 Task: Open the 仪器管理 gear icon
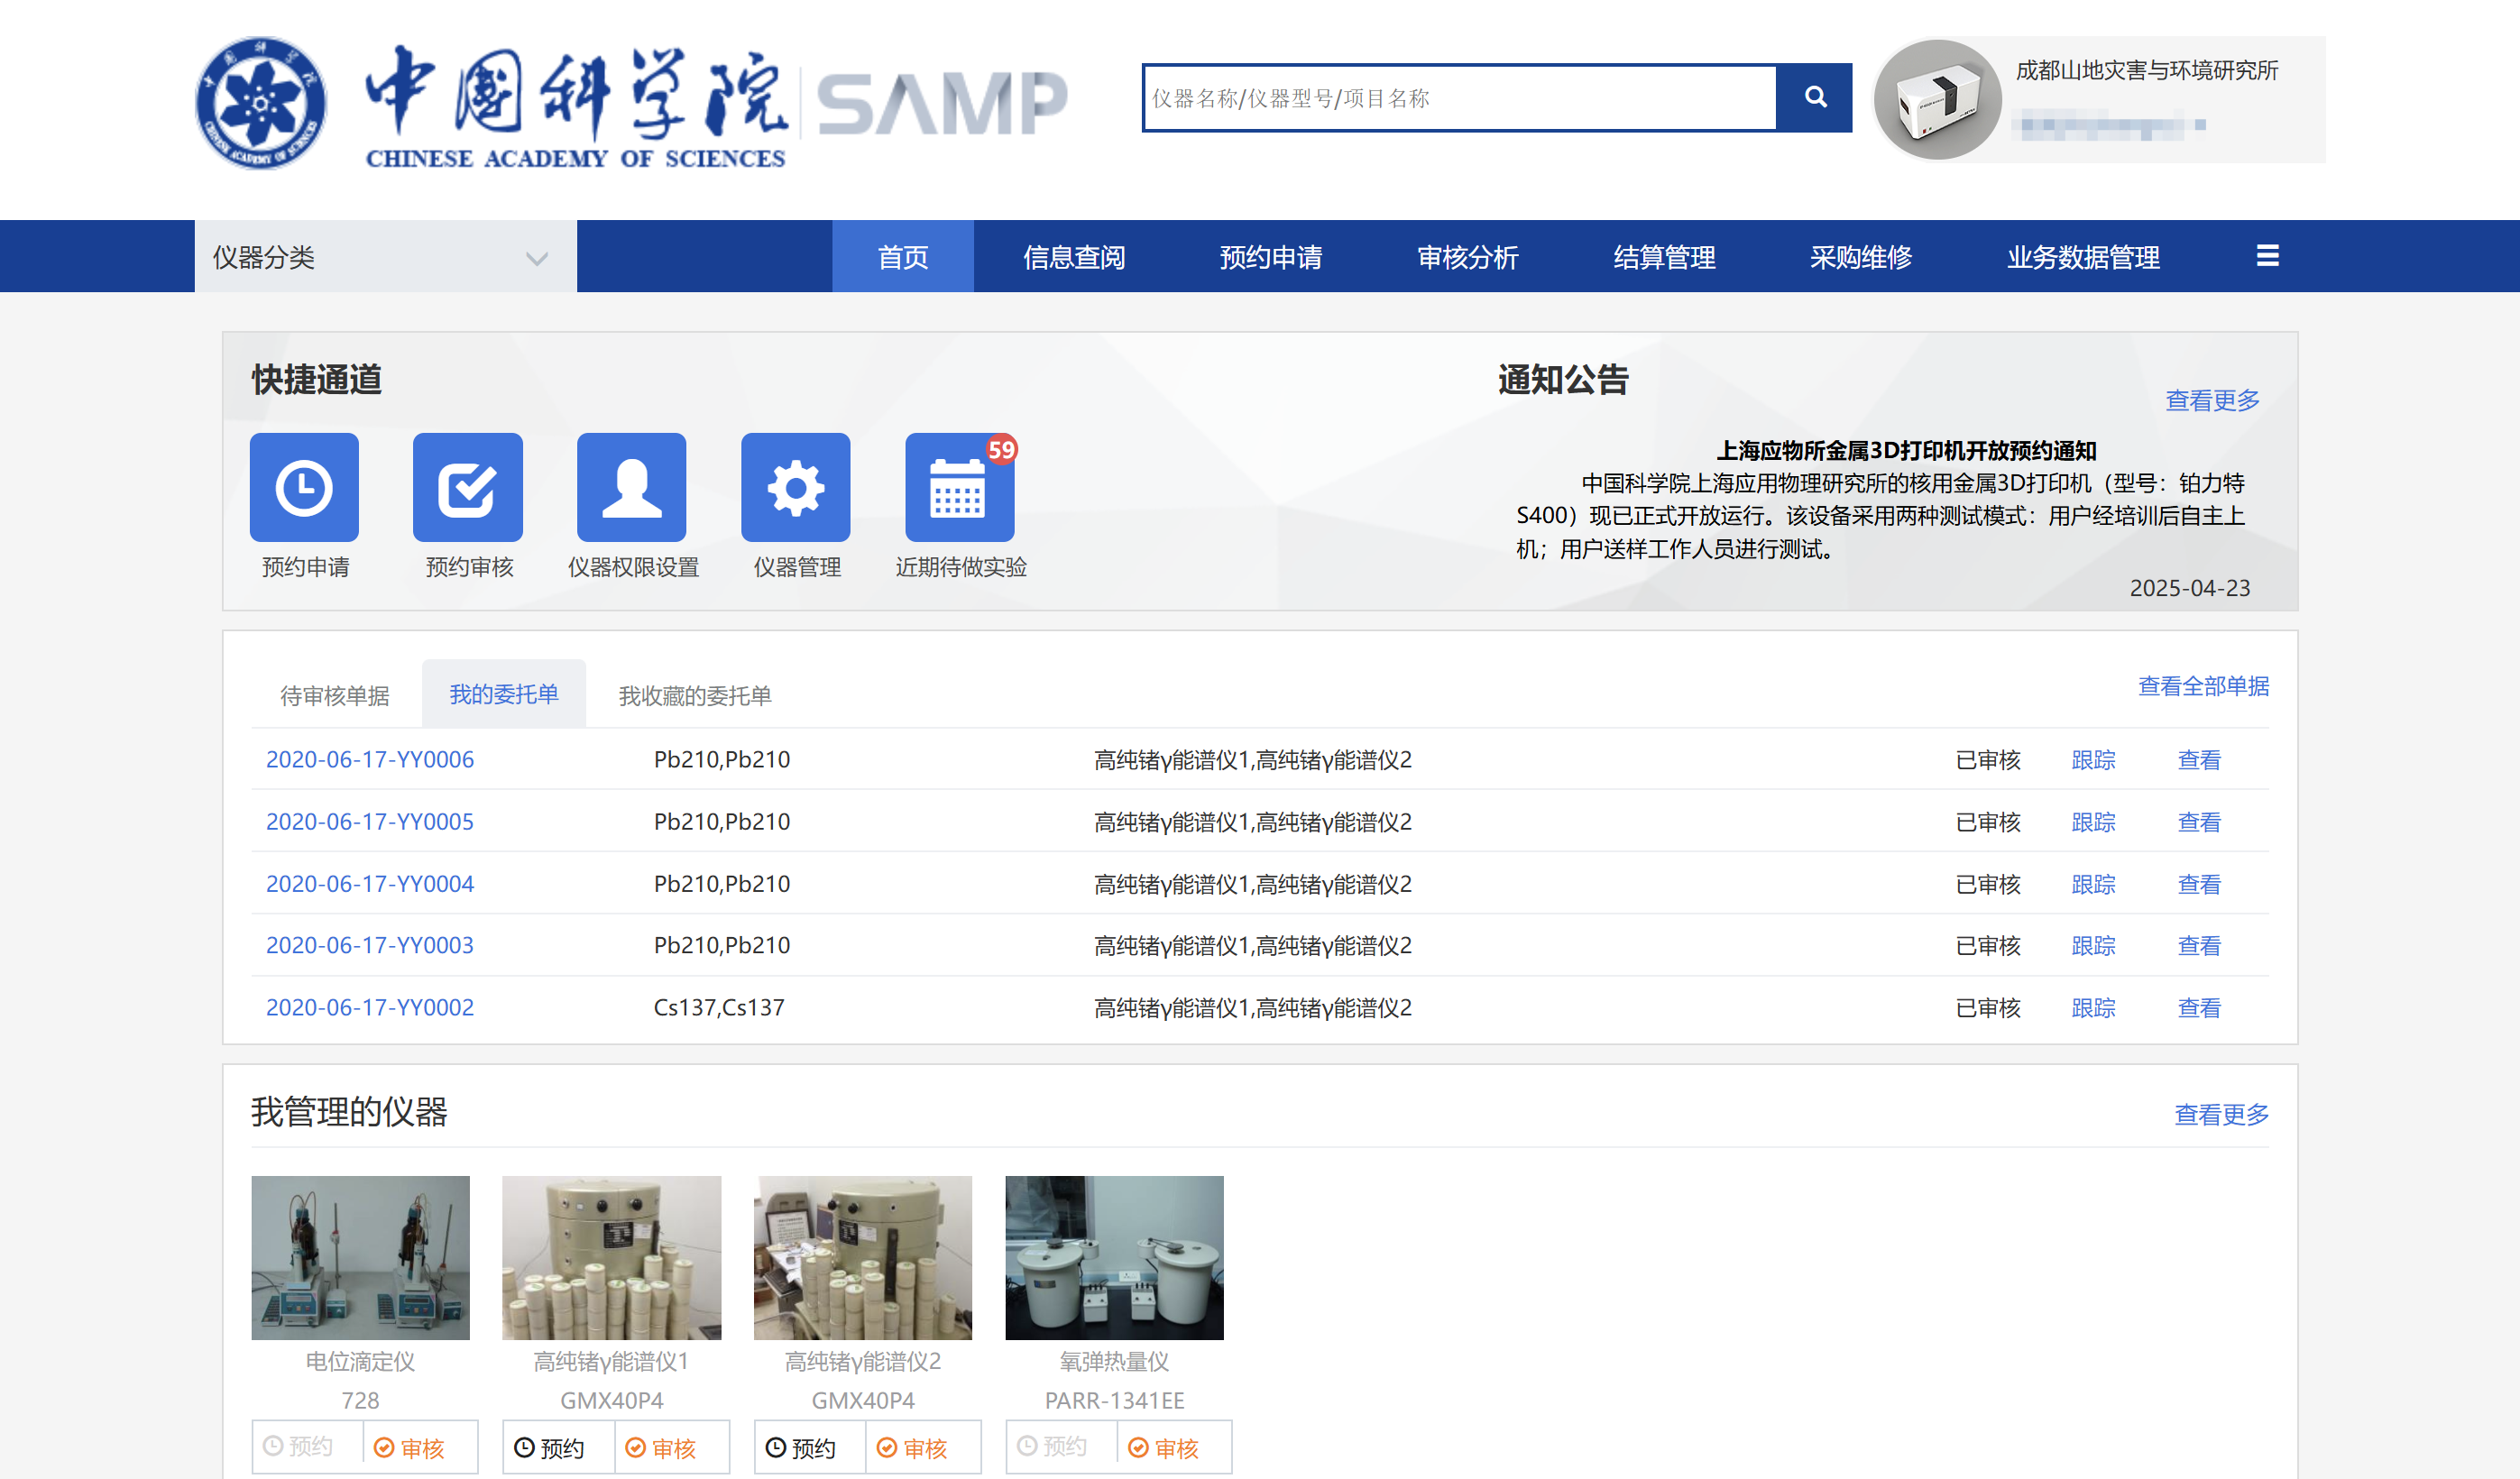coord(795,488)
